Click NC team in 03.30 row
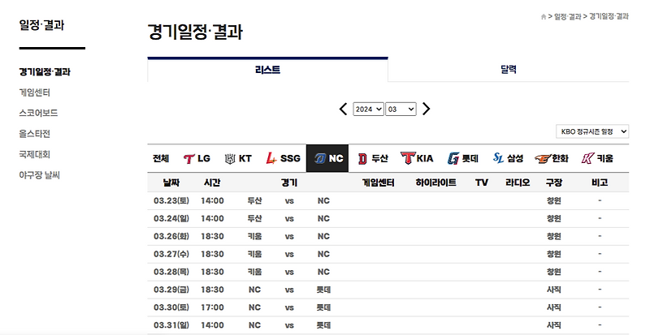 click(x=254, y=307)
